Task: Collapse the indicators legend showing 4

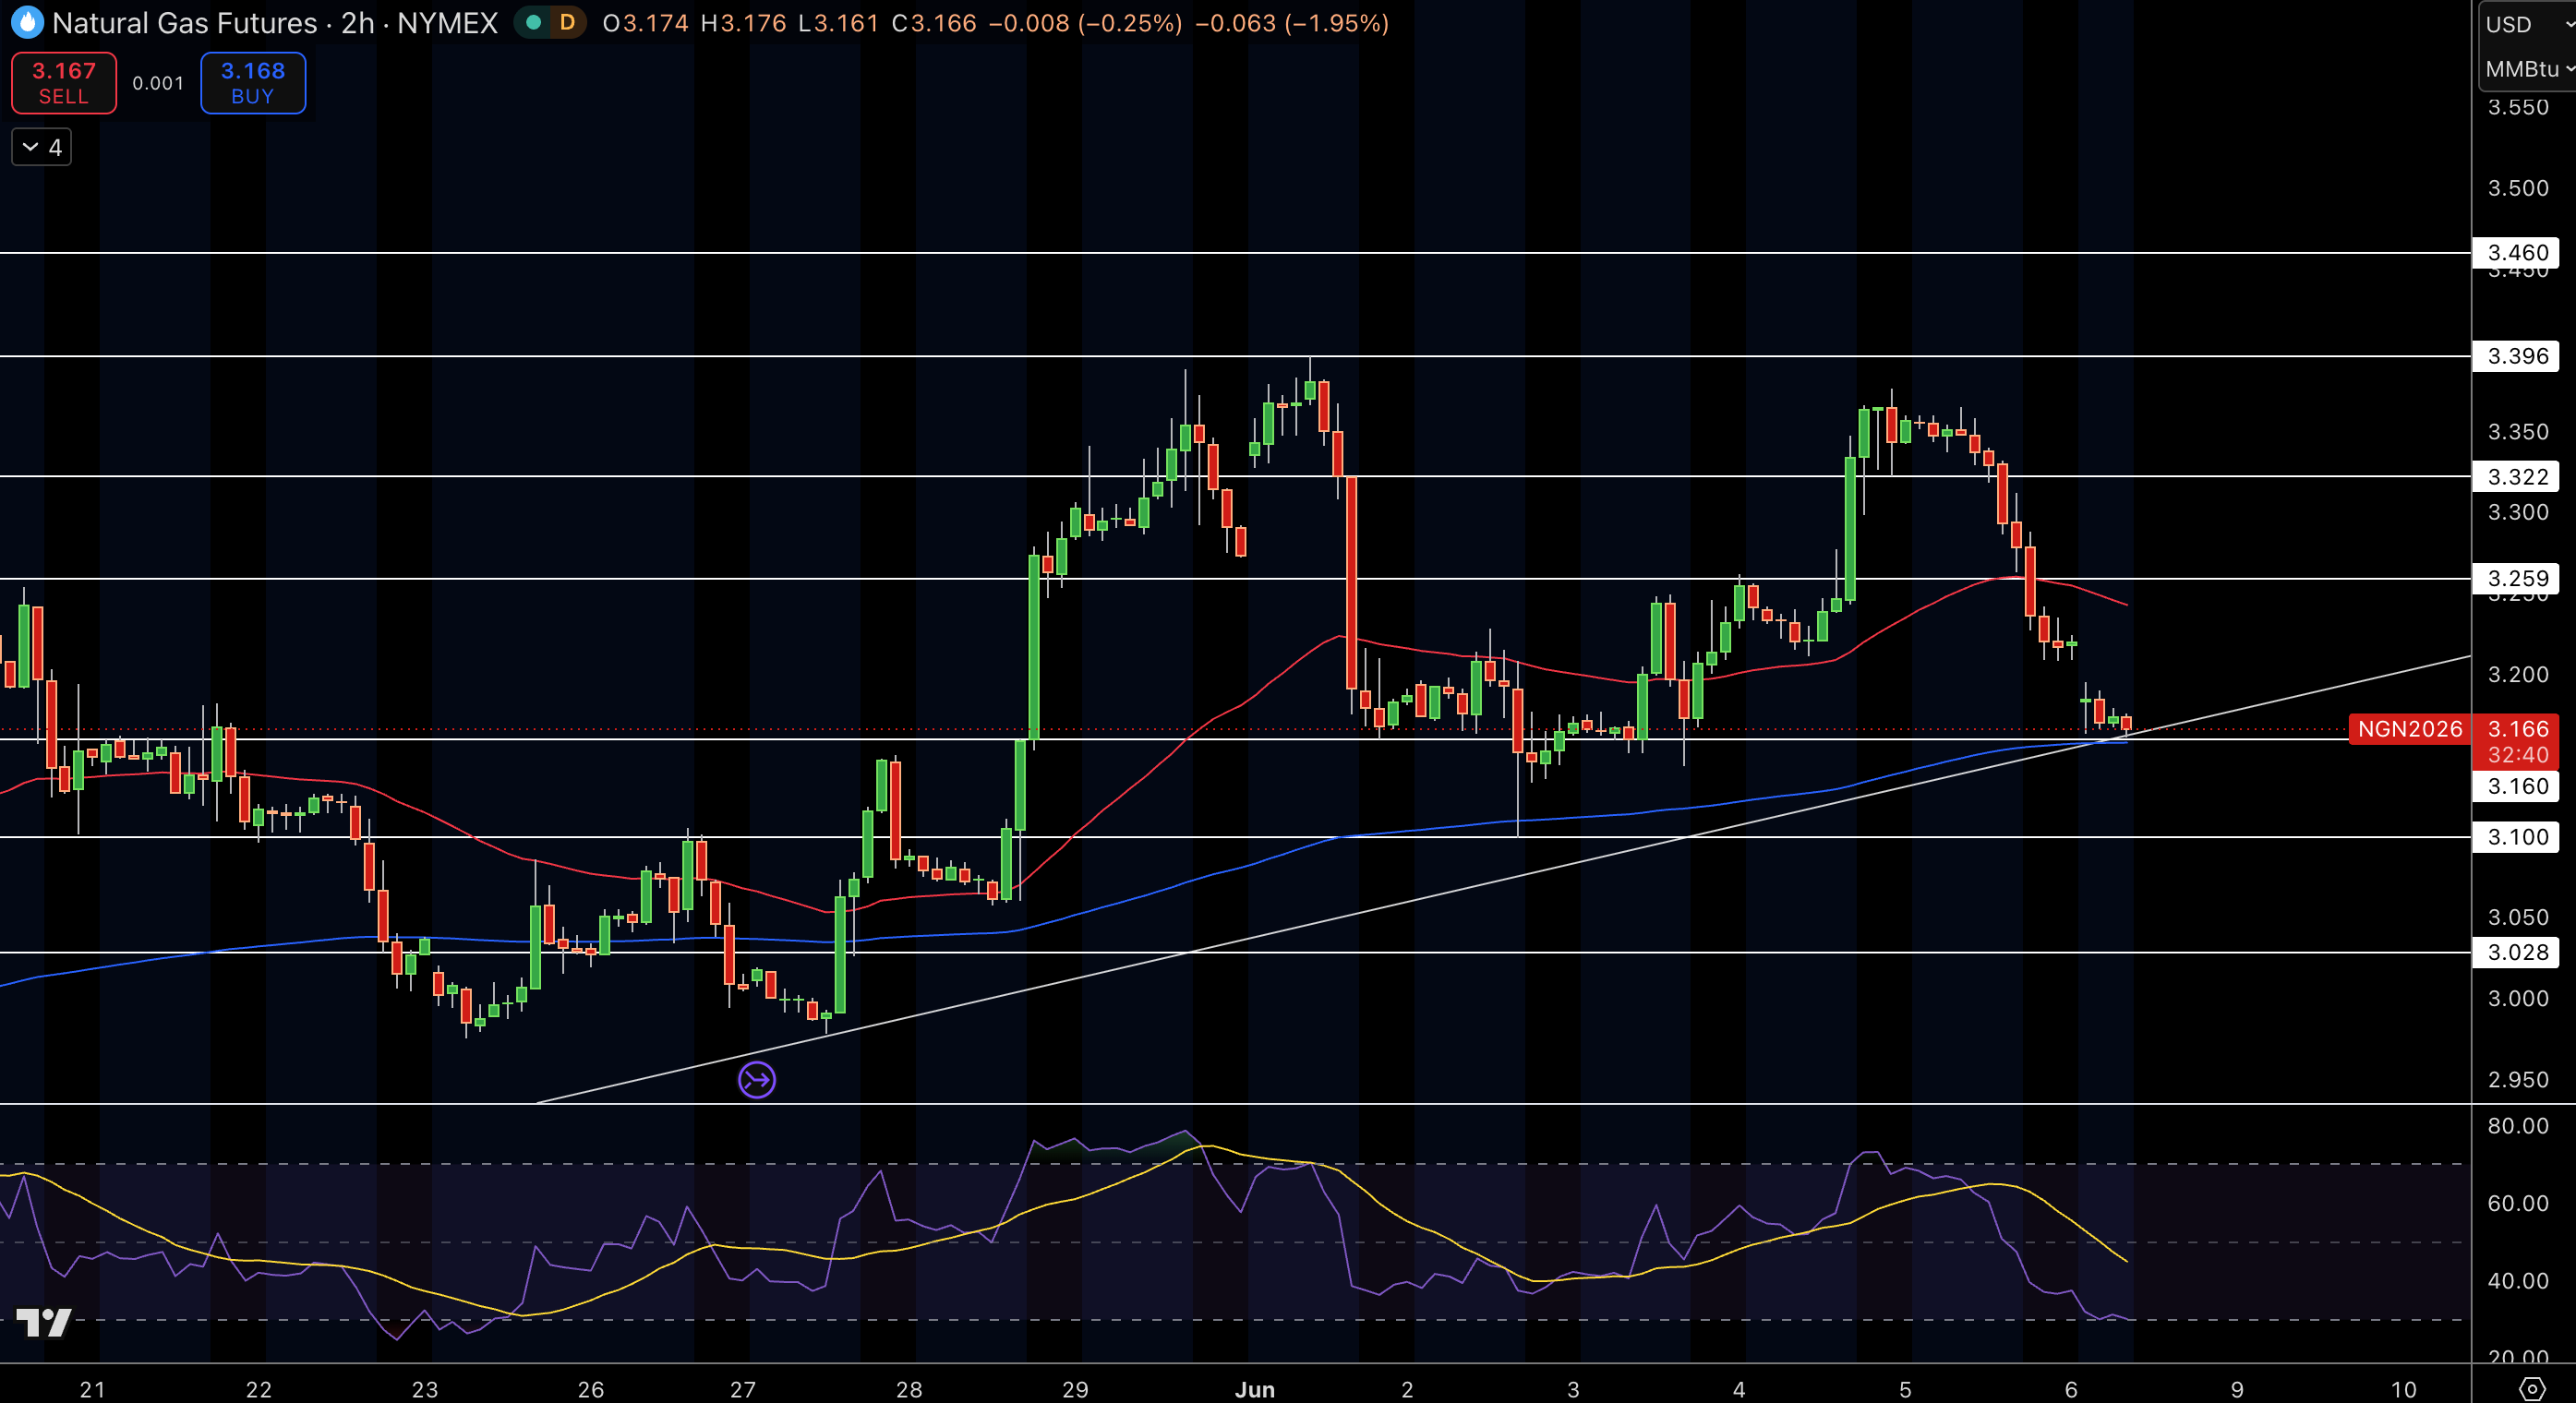Action: click(x=42, y=147)
